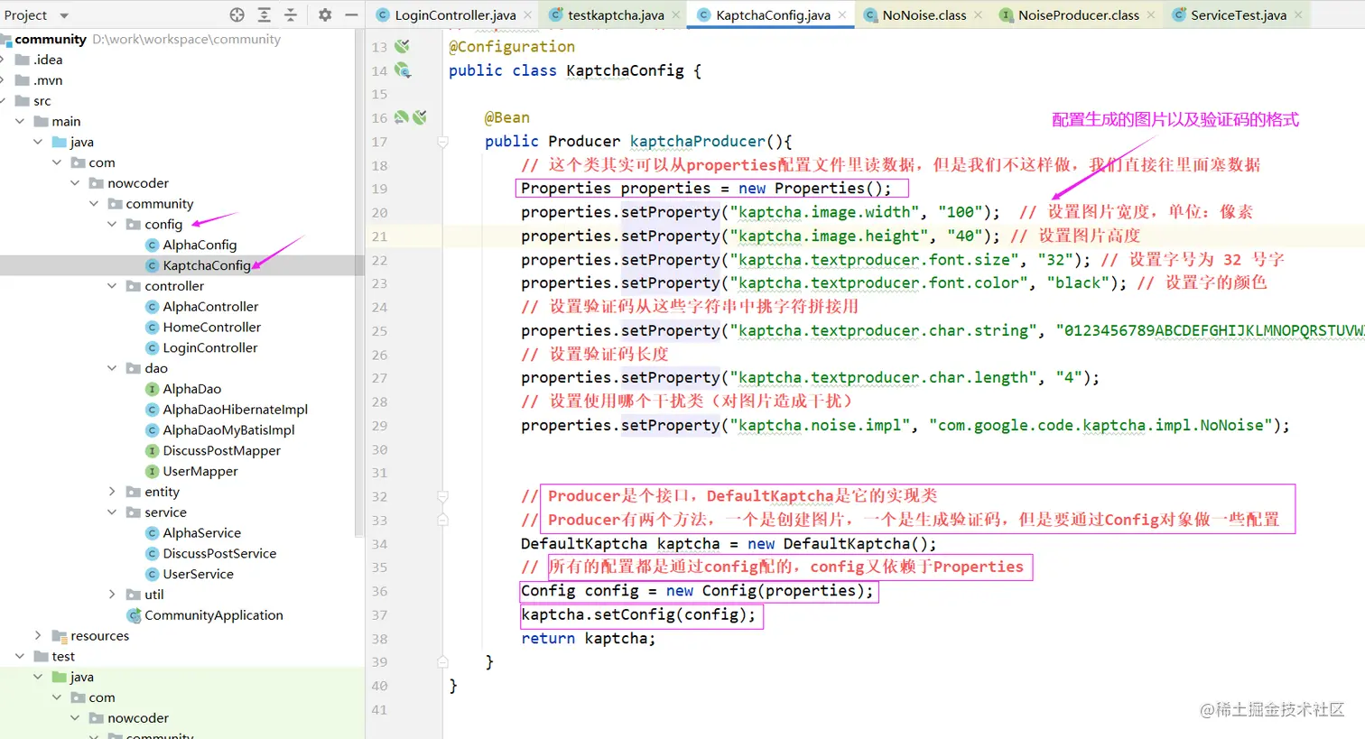Close the KaptchaConfig.java tab
Screen dimensions: 1365x739
point(842,14)
